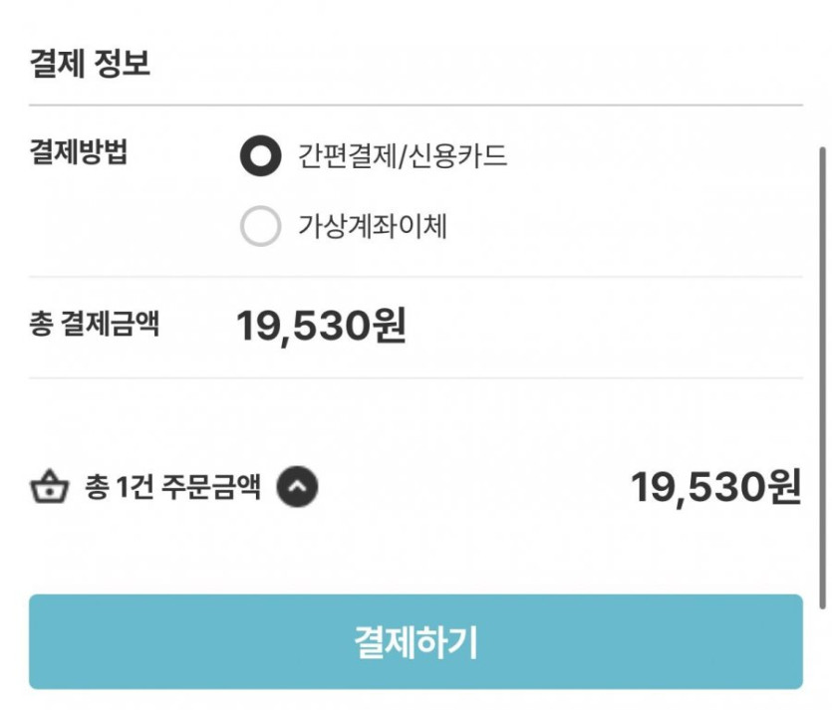The height and width of the screenshot is (710, 832).
Task: Click the 19,530원 order total beside the chevron row
Action: [x=715, y=488]
